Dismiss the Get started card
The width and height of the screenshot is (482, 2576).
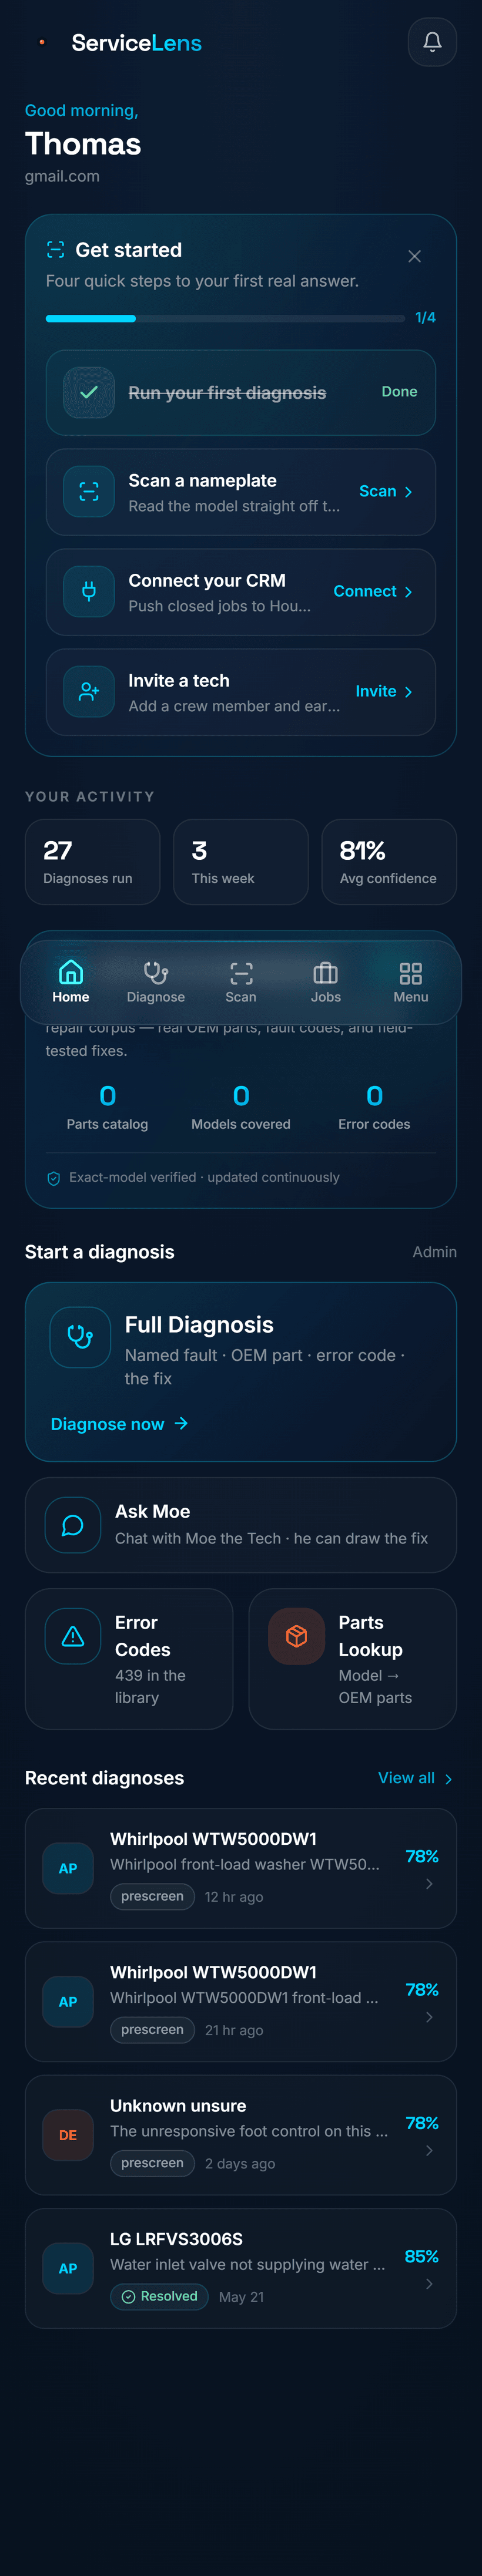point(414,256)
